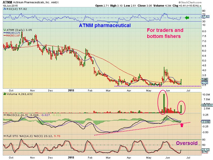213x160 pixels.
Task: Click the 90 label on the RSI axis
Action: [204, 11]
